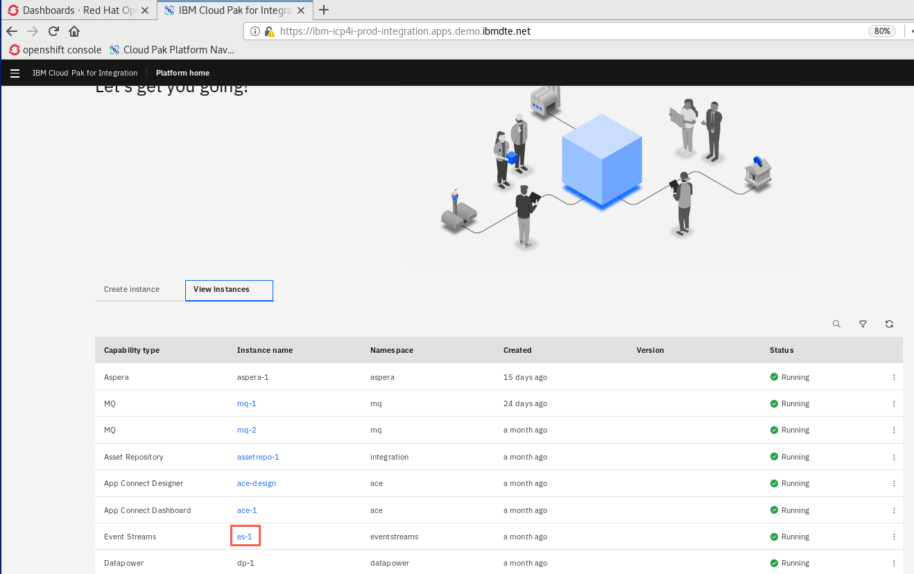914x574 pixels.
Task: Click the openshift console bookmark
Action: pyautogui.click(x=55, y=50)
